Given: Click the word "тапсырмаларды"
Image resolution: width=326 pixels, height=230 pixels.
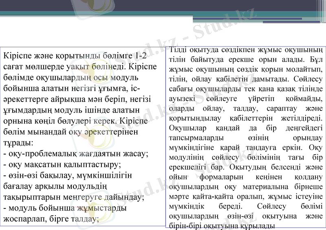Looking at the screenshot, I should click(196, 138).
